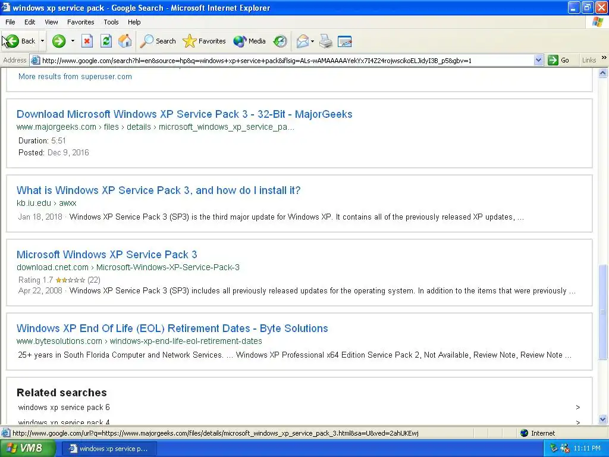Screen dimensions: 609x457
Task: Click the vertical scrollbar up arrow
Action: [x=603, y=73]
